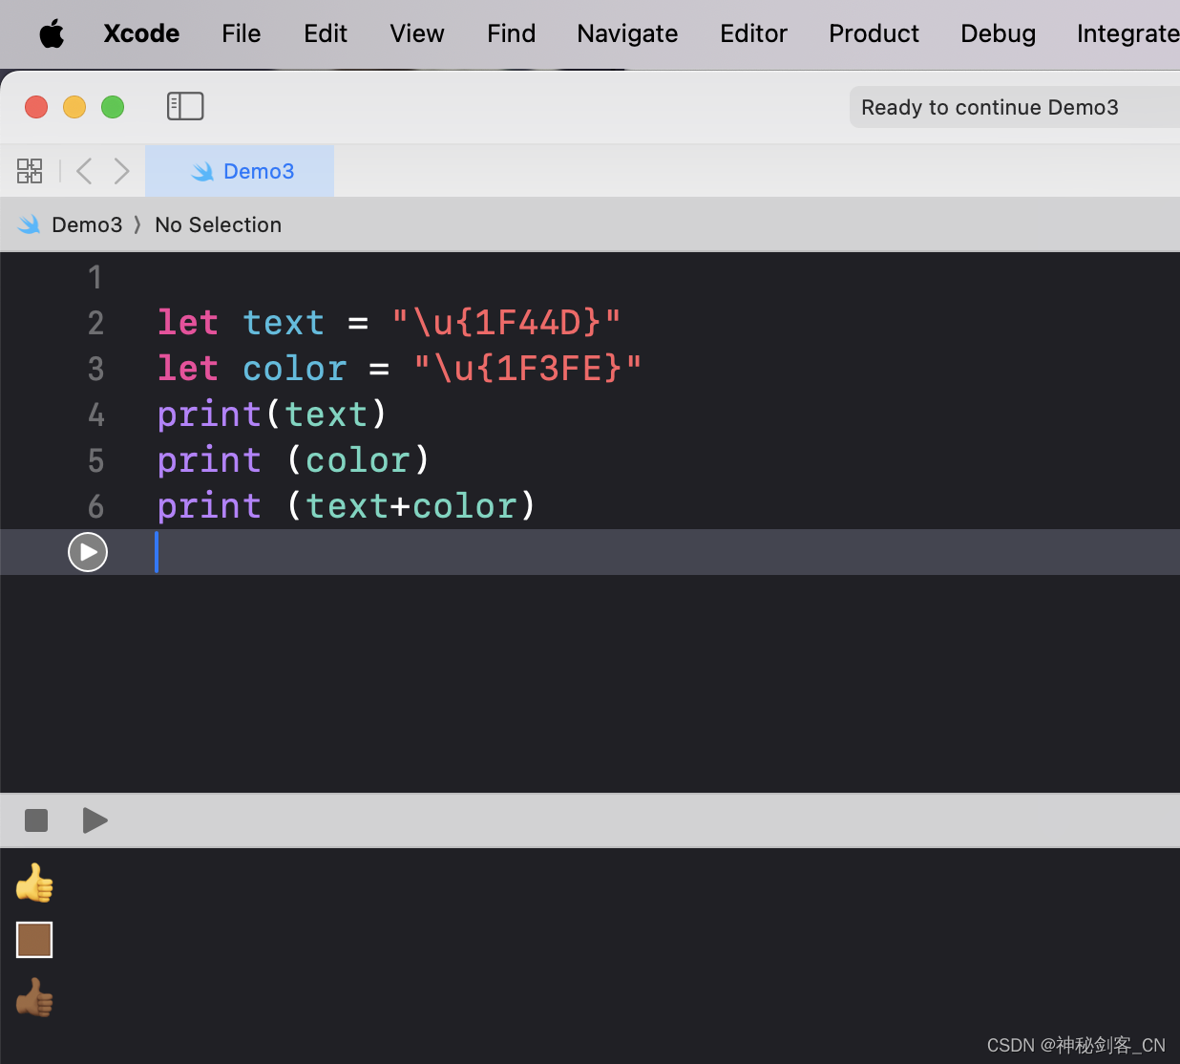The width and height of the screenshot is (1180, 1064).
Task: Click the variable name text on line 2
Action: [284, 323]
